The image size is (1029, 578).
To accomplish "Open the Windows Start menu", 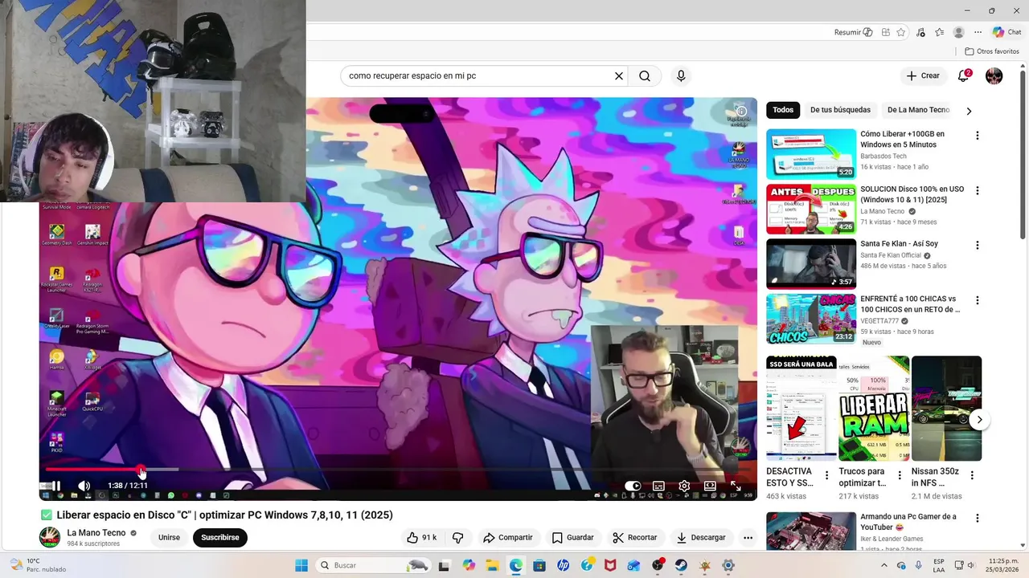I will pyautogui.click(x=301, y=565).
